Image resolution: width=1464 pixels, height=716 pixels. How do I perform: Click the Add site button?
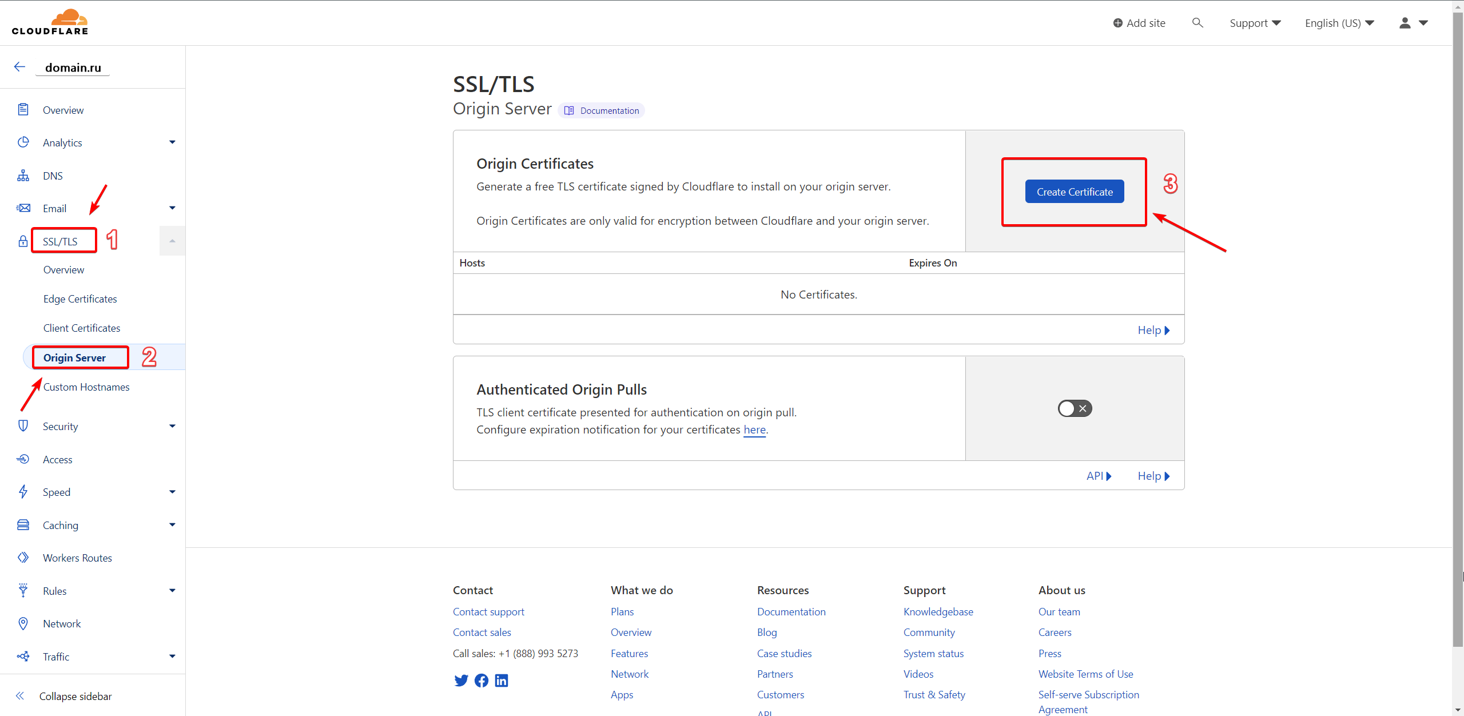pyautogui.click(x=1139, y=23)
